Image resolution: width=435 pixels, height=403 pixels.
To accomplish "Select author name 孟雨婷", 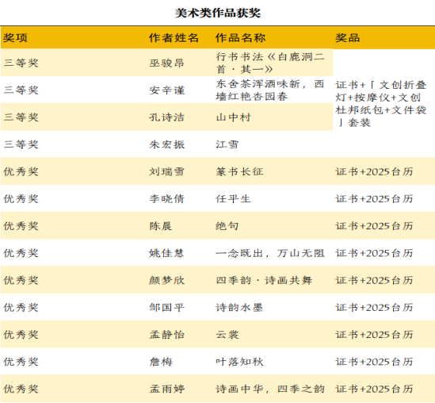I will [x=166, y=389].
